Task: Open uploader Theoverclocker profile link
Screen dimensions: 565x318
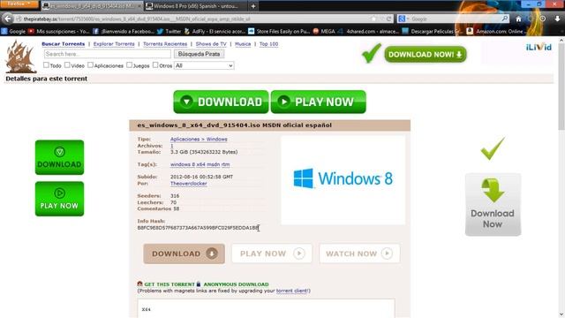Action: (188, 184)
